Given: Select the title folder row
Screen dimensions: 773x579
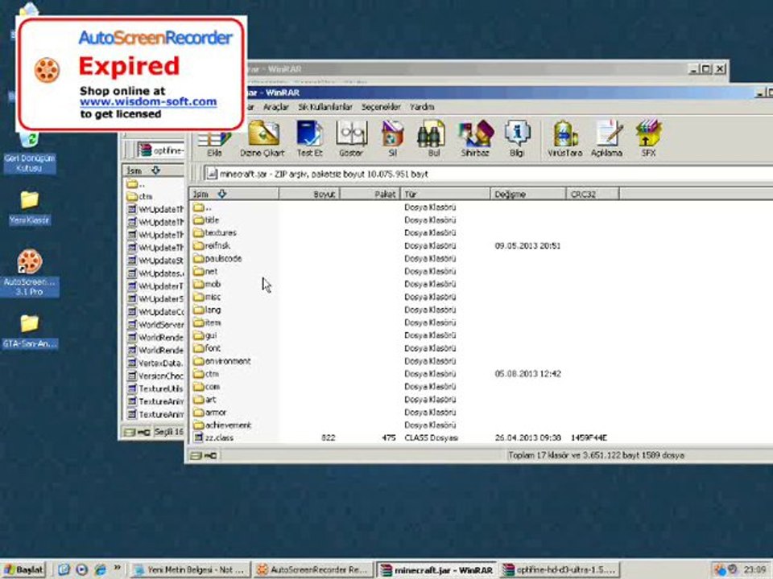Looking at the screenshot, I should click(206, 220).
